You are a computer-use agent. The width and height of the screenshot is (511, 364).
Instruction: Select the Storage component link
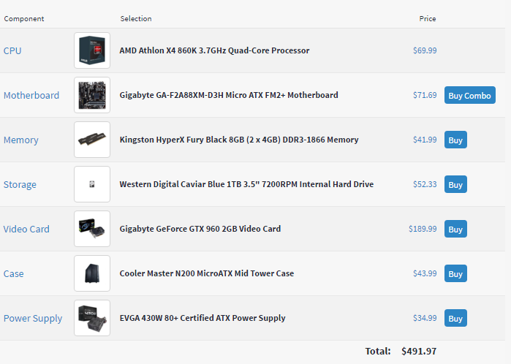tap(20, 184)
